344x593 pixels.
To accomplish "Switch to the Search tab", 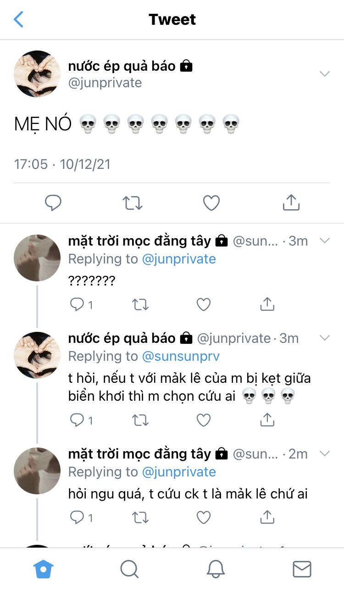I will [x=129, y=570].
